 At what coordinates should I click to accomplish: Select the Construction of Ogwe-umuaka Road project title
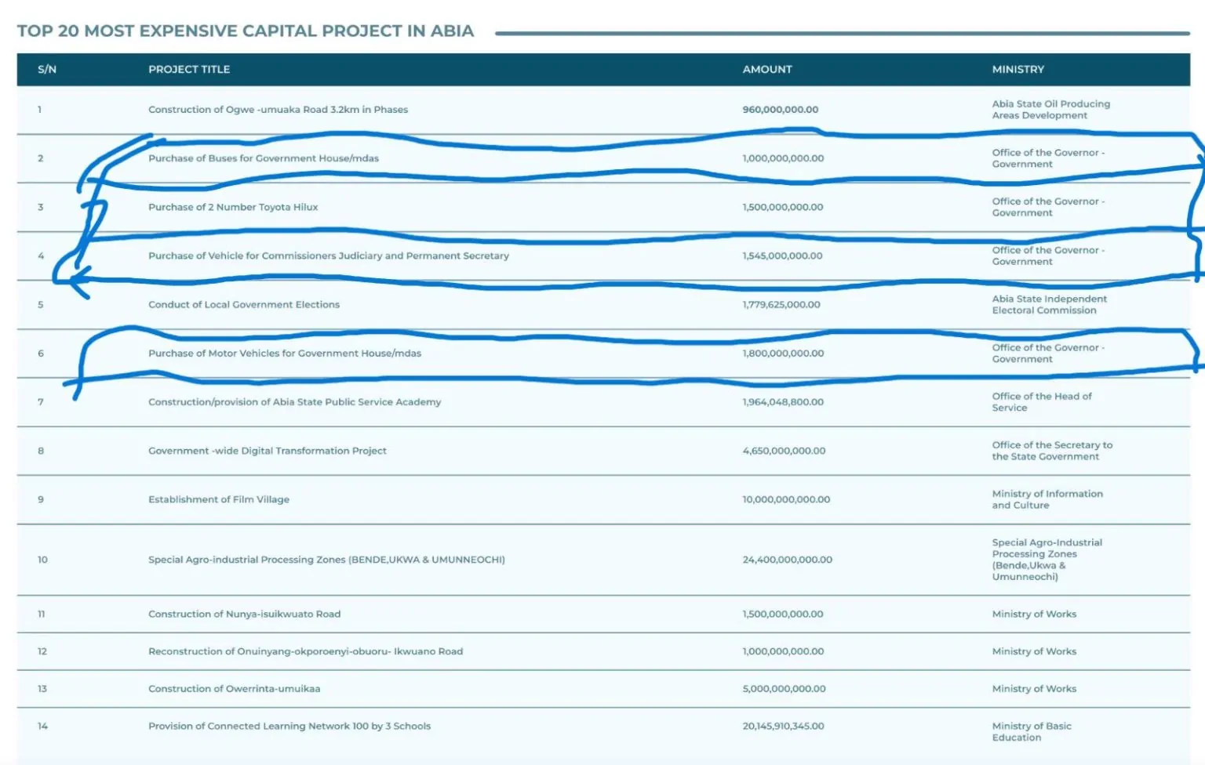278,110
